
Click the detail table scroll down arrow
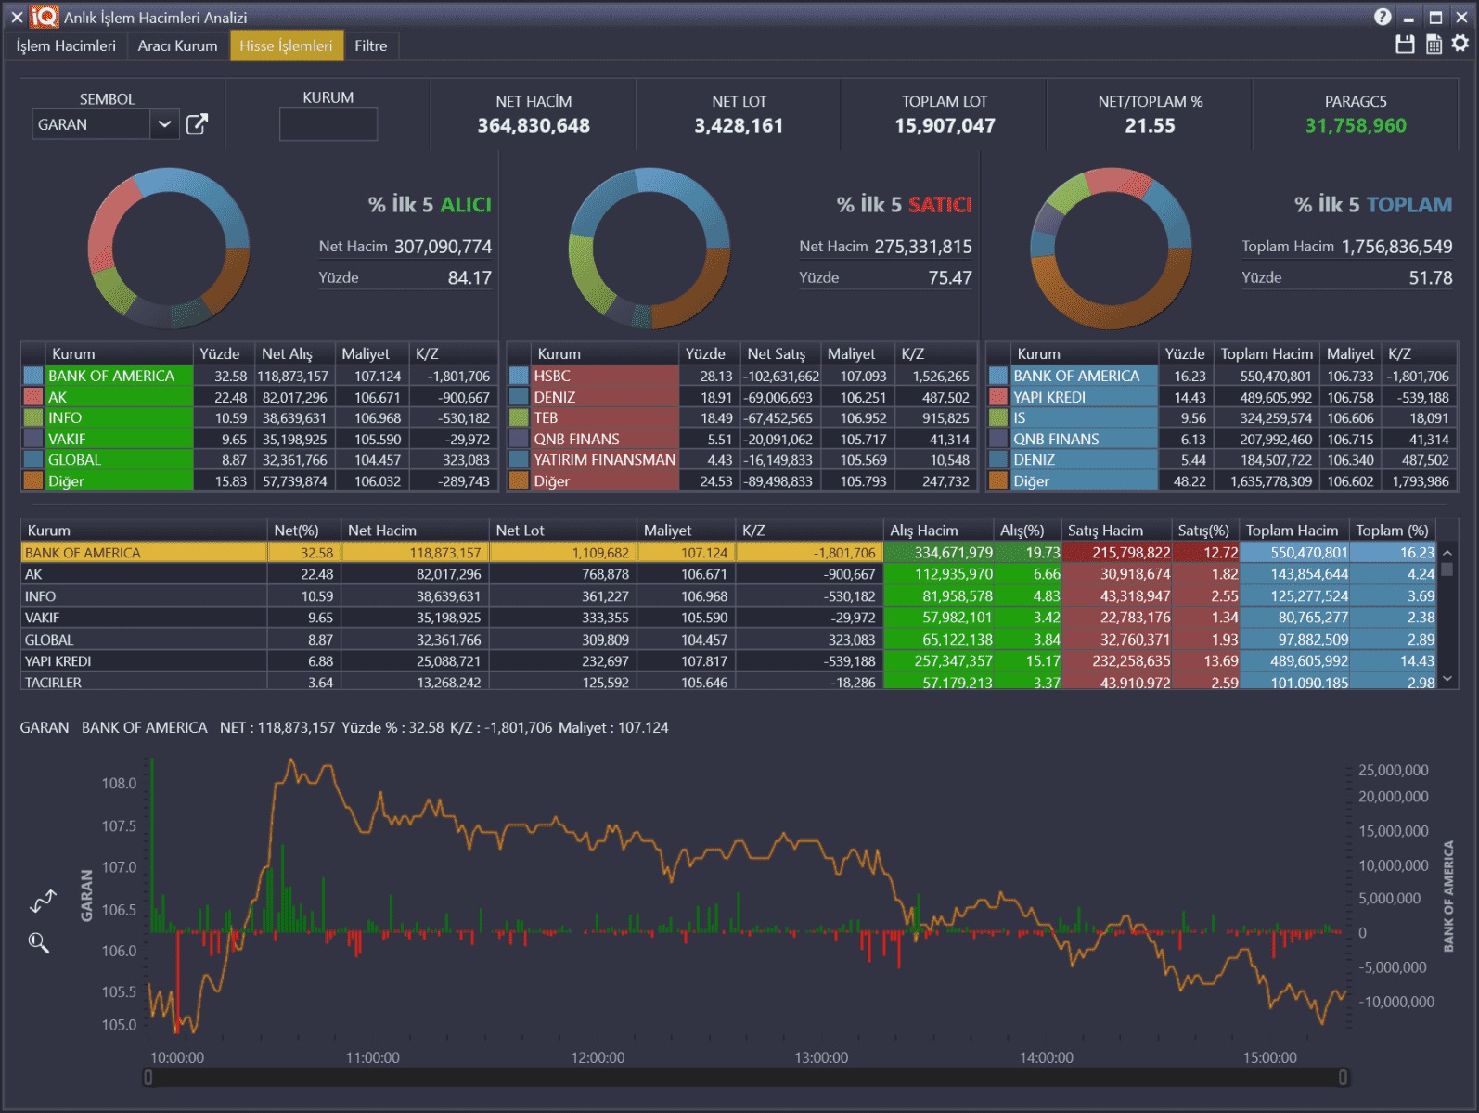click(x=1447, y=680)
